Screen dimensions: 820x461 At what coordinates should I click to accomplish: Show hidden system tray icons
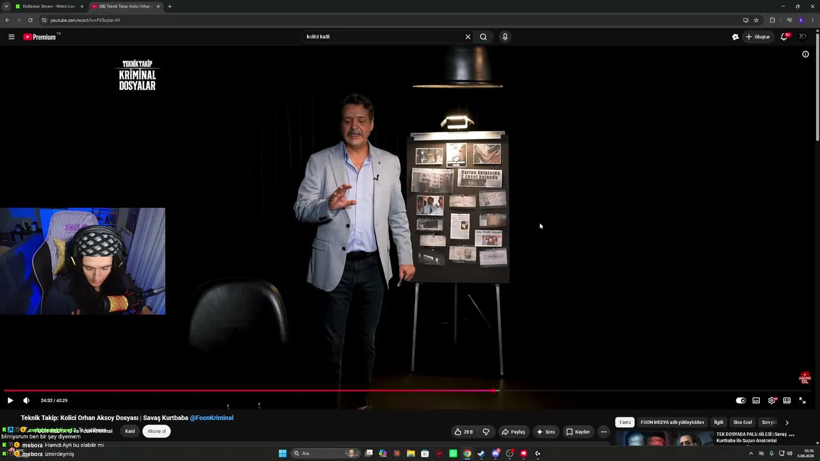click(751, 453)
